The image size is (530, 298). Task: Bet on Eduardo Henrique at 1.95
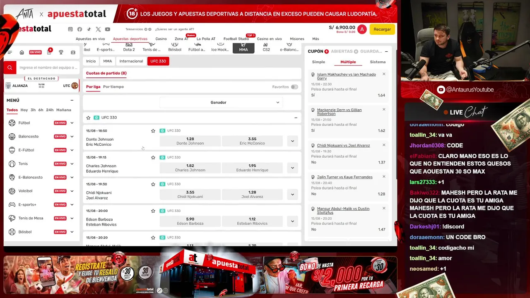point(252,168)
